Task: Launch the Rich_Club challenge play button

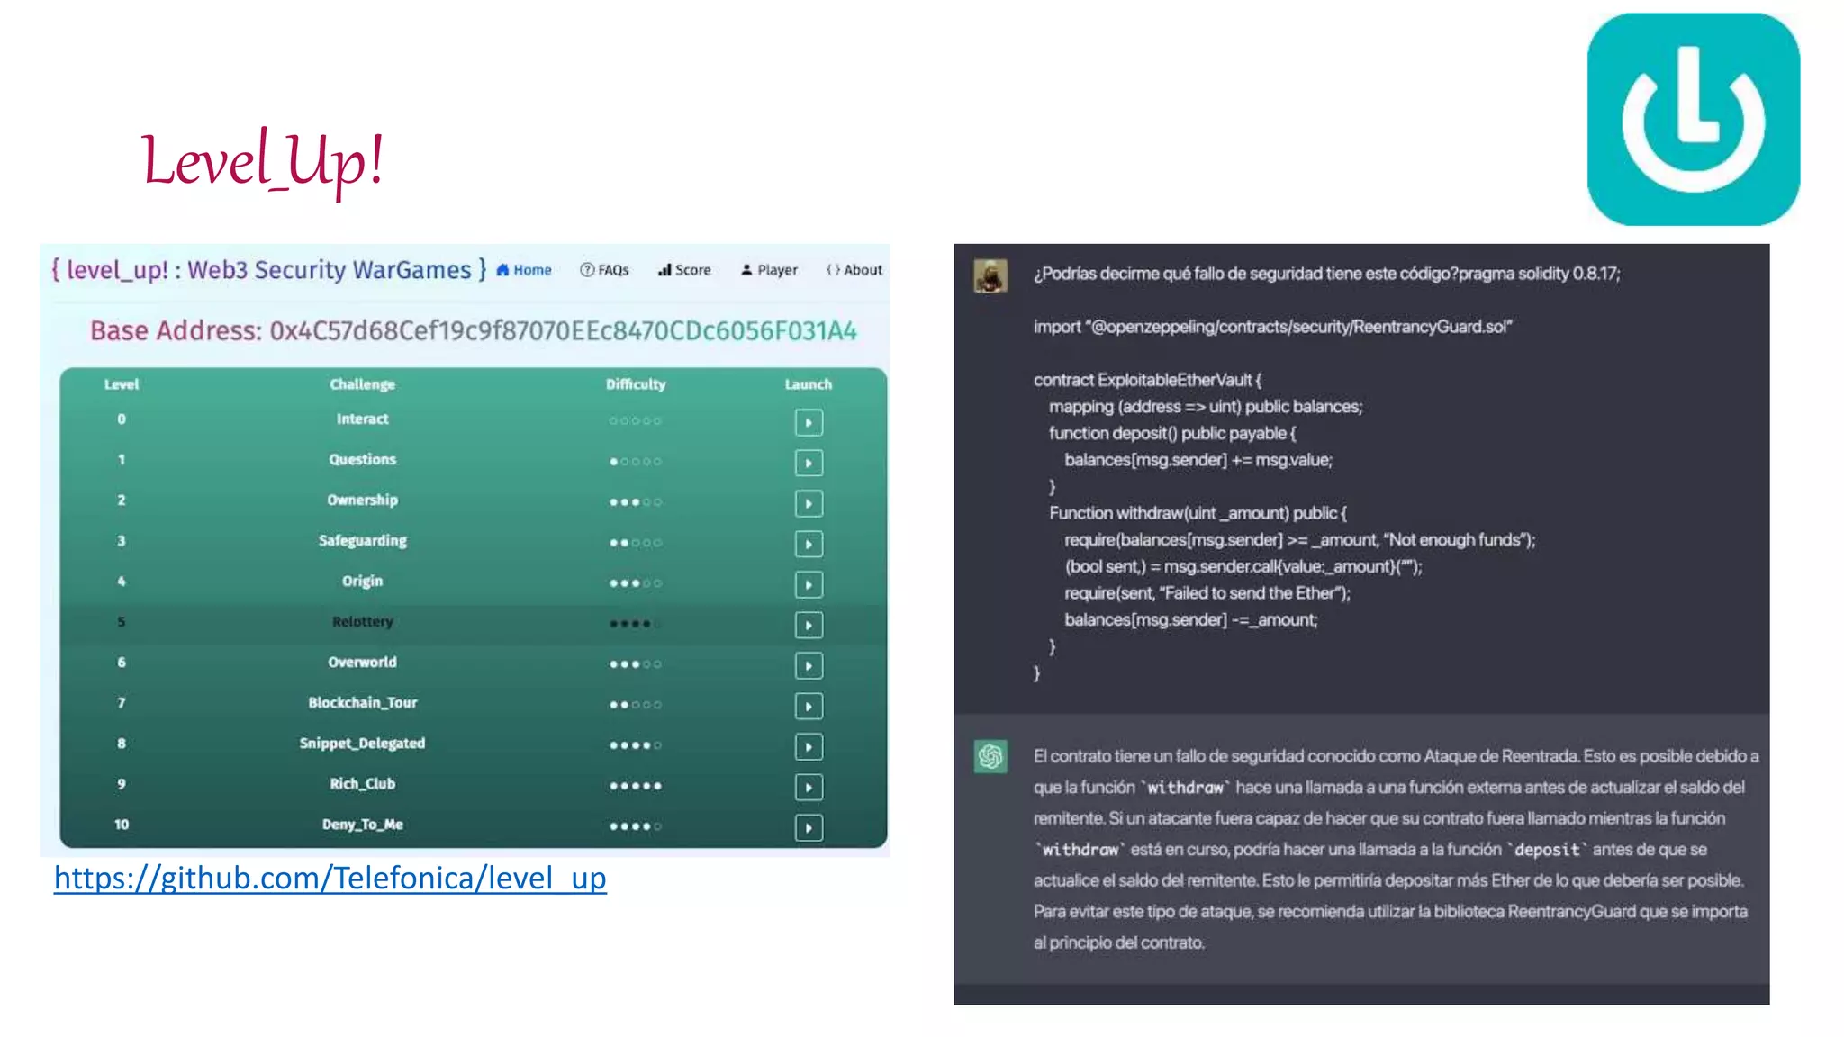Action: (809, 787)
